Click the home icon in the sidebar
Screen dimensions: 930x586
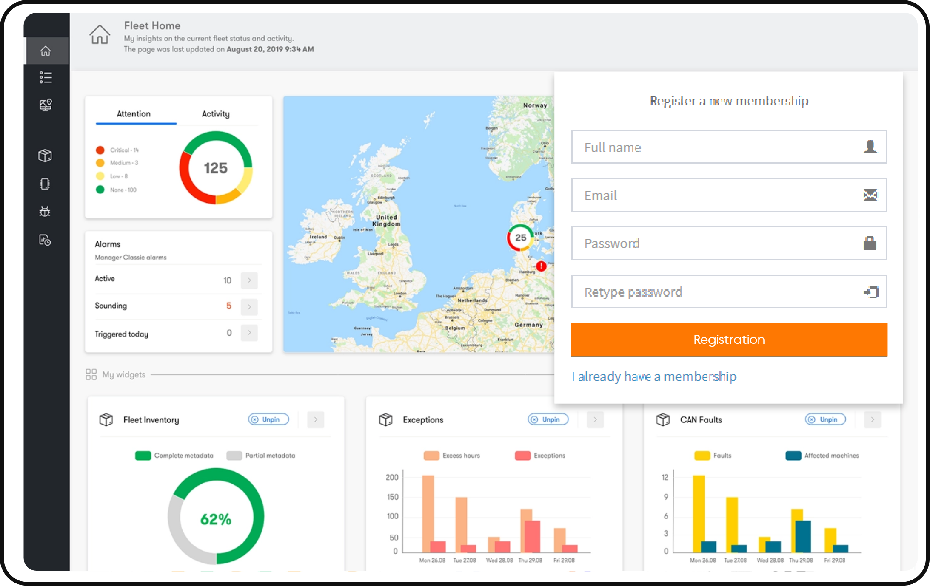(x=46, y=51)
